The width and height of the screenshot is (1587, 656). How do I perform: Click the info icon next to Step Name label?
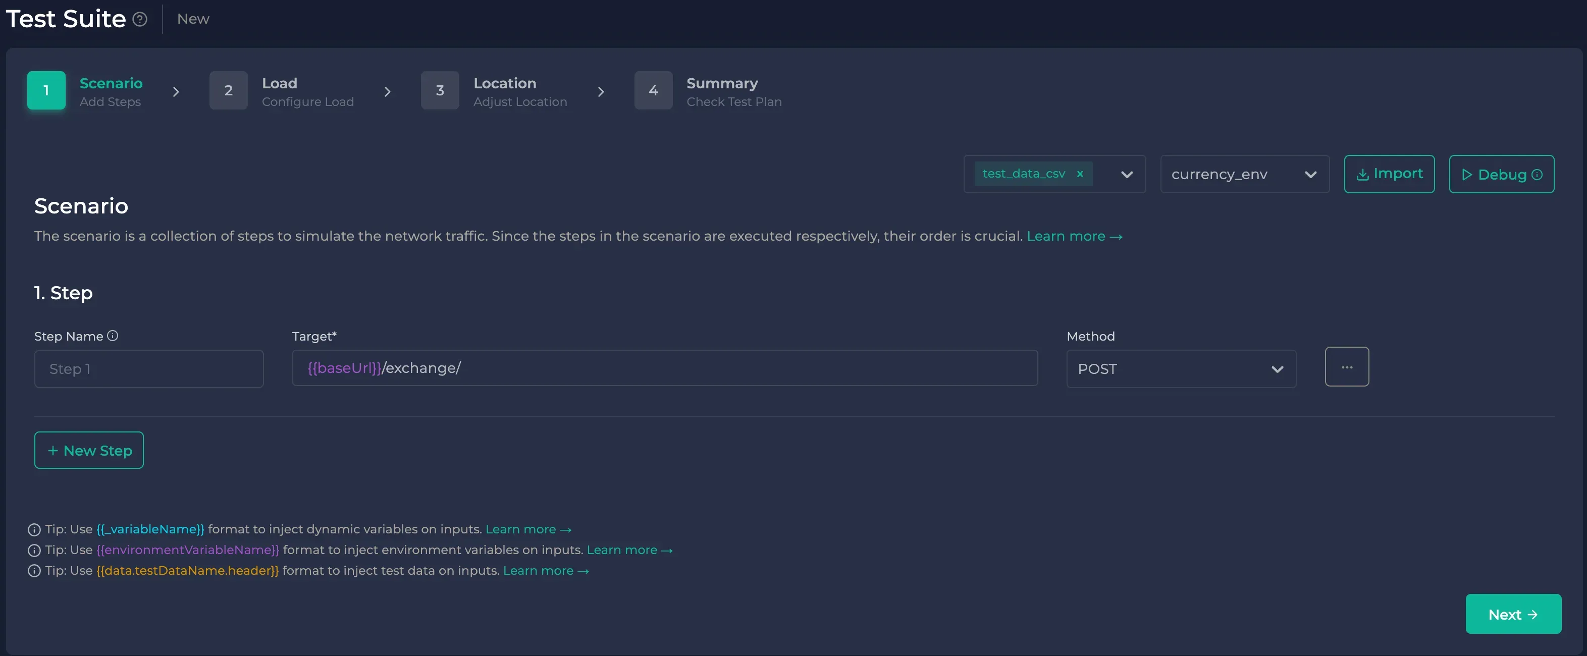(x=113, y=336)
